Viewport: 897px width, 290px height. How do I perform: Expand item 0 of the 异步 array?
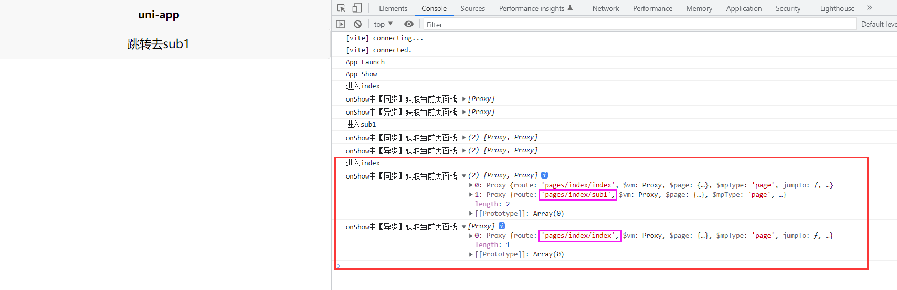pyautogui.click(x=471, y=236)
